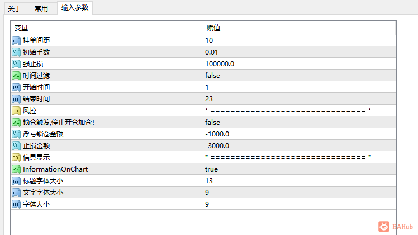Click the EAHub logo watermark
418x235 pixels.
coord(396,227)
